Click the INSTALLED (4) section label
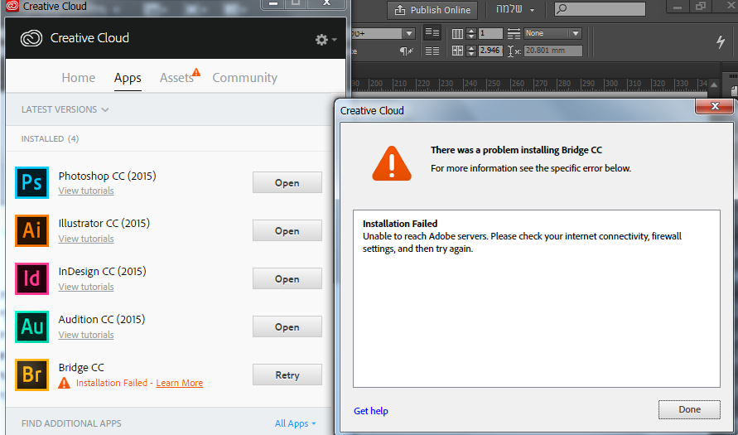 click(50, 139)
